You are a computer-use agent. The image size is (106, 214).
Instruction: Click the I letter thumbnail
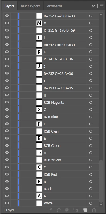click(39, 81)
